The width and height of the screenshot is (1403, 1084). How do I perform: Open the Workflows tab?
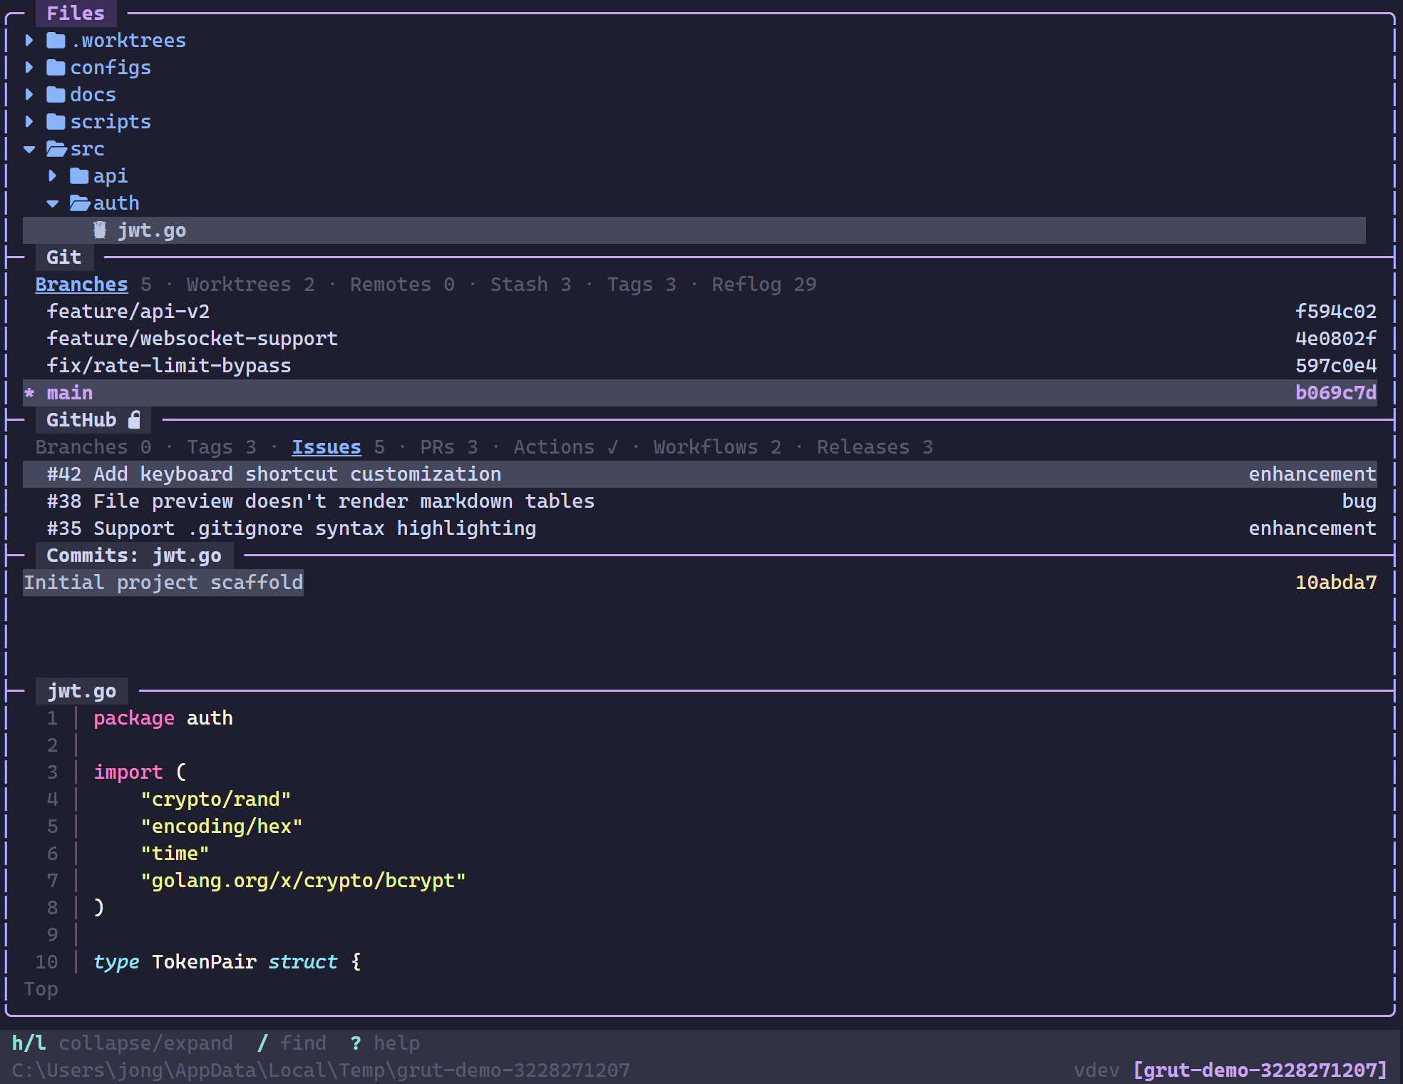[x=717, y=447]
